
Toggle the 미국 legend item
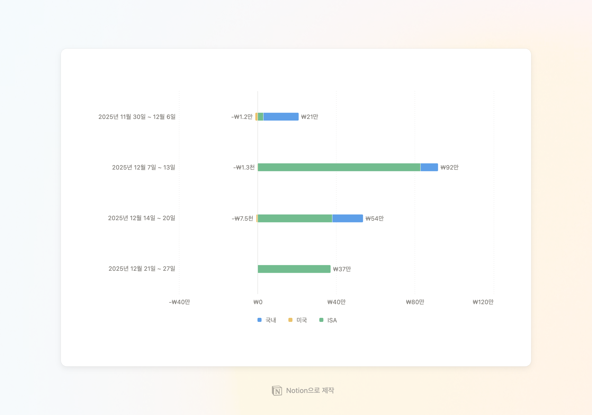[x=301, y=320]
